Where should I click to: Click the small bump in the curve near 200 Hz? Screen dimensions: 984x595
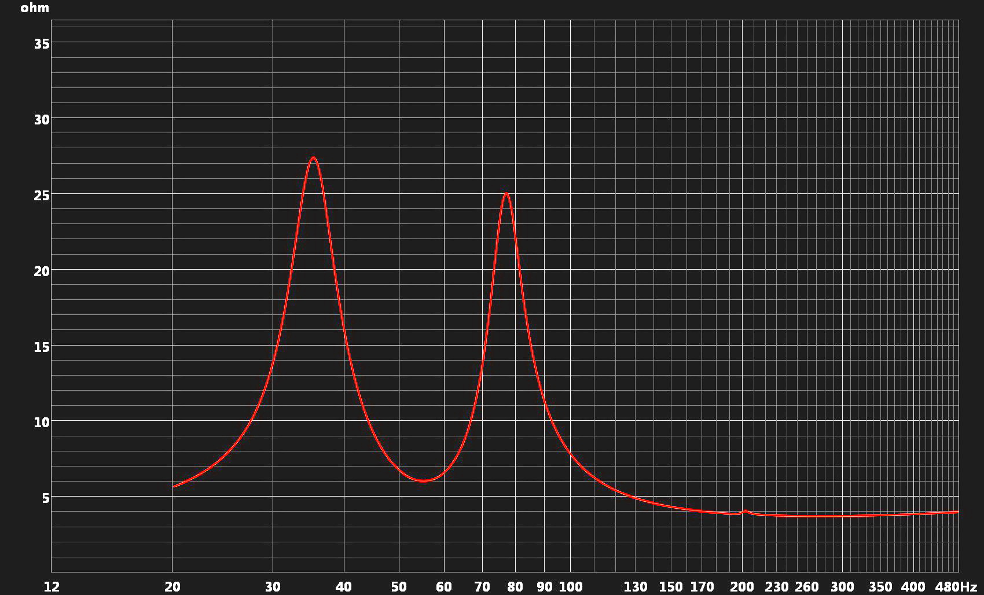[745, 512]
